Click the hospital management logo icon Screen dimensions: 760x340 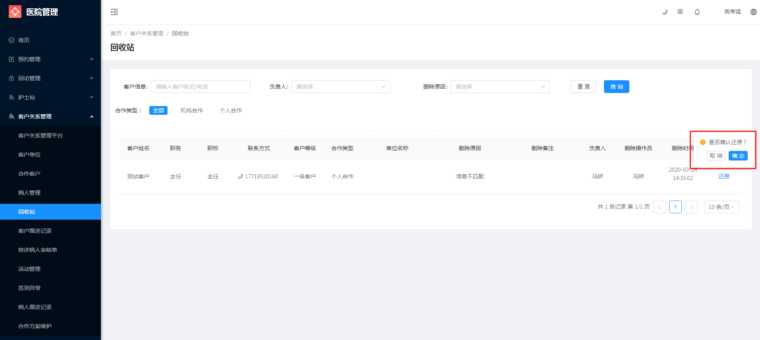pos(15,12)
